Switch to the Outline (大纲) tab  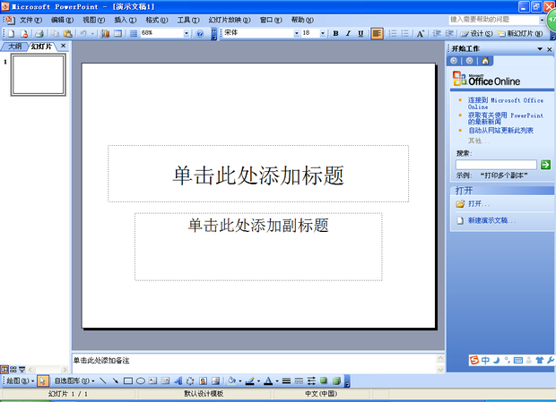(14, 47)
